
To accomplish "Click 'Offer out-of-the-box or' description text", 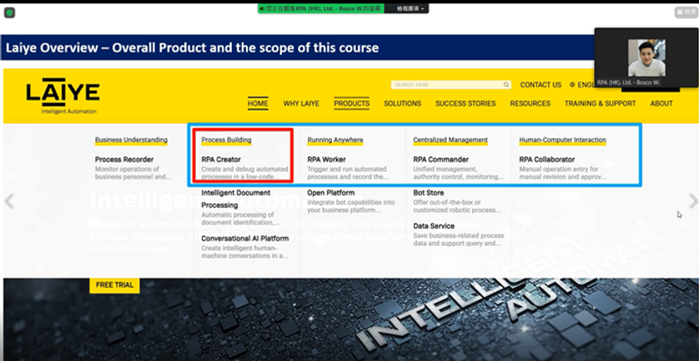I will point(447,203).
